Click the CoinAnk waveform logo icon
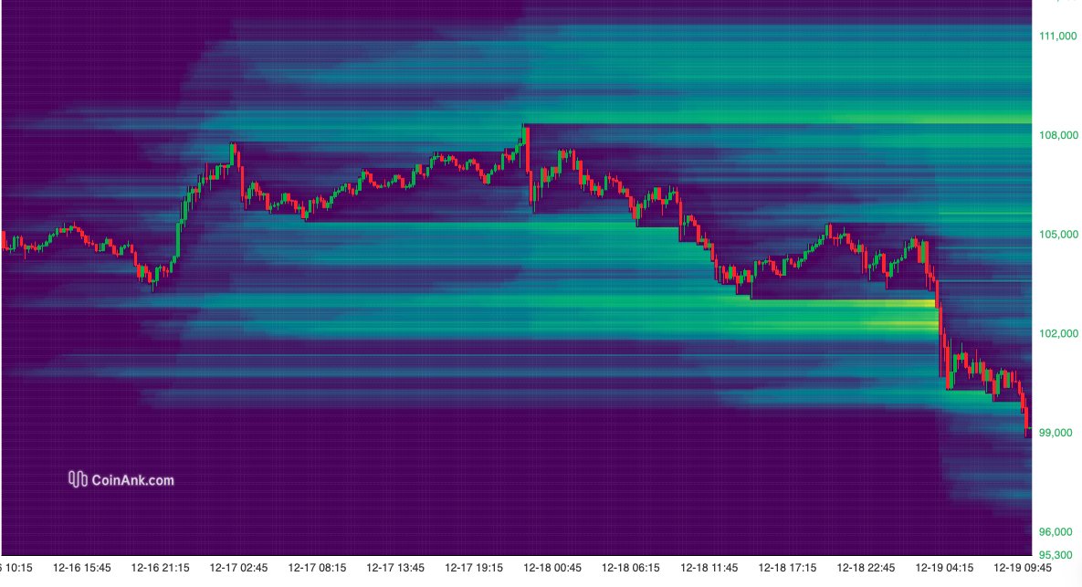This screenshot has width=1082, height=587. 78,477
